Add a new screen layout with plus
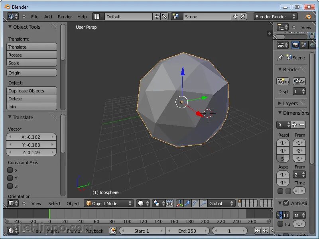Viewport: 319px width, 239px height. tap(157, 16)
